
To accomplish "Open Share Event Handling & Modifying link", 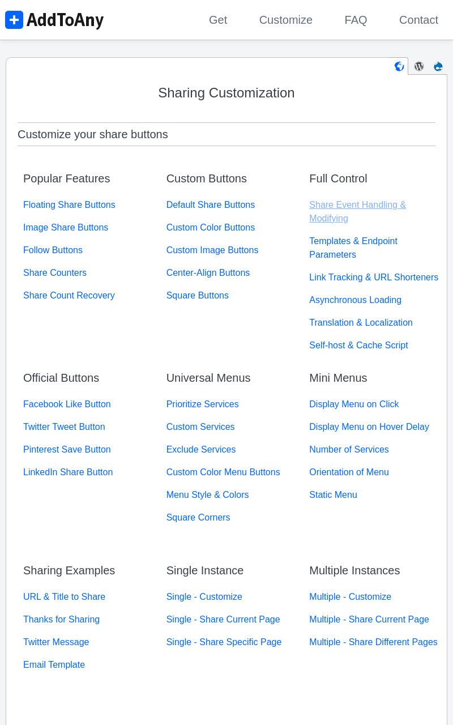I will click(x=358, y=211).
